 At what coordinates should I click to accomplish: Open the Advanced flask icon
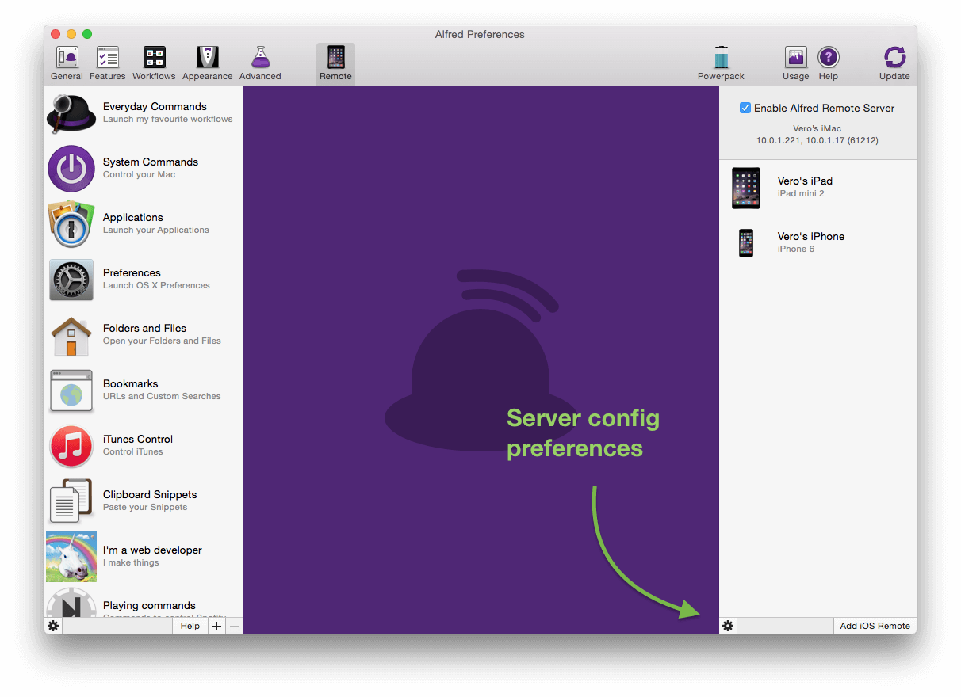click(259, 63)
